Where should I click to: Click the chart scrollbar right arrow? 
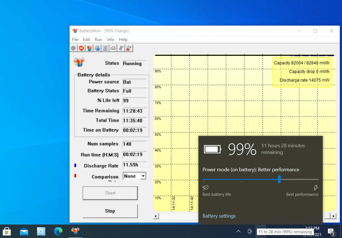click(333, 216)
